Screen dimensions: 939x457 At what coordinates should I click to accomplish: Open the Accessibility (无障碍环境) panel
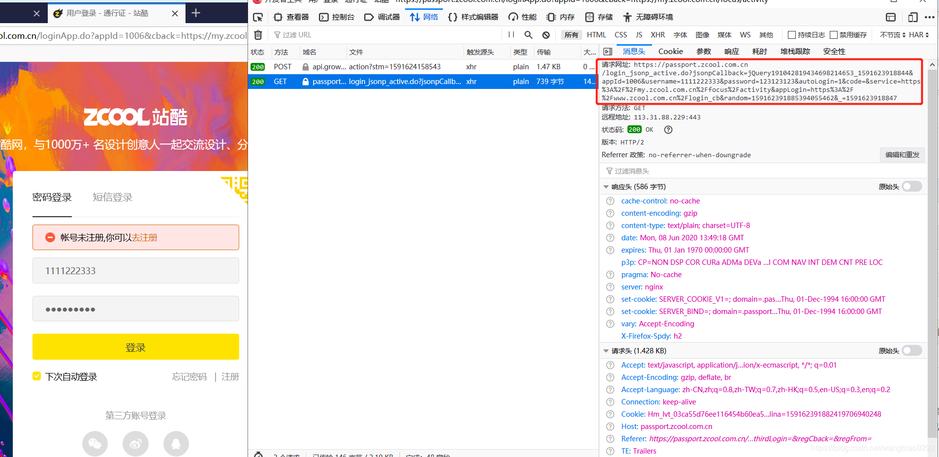click(x=648, y=17)
